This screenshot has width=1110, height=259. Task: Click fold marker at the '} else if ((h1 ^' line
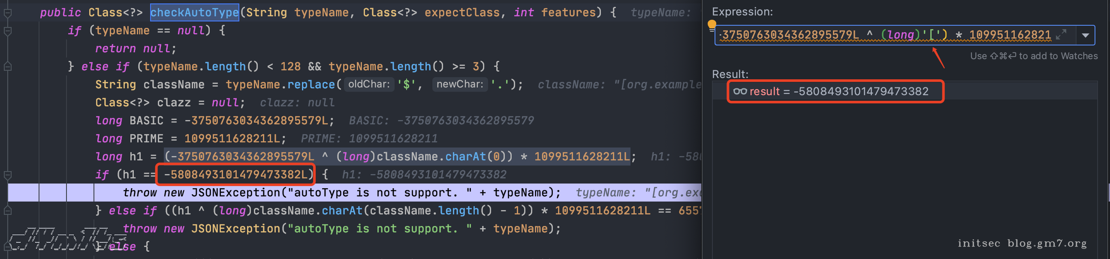(7, 211)
